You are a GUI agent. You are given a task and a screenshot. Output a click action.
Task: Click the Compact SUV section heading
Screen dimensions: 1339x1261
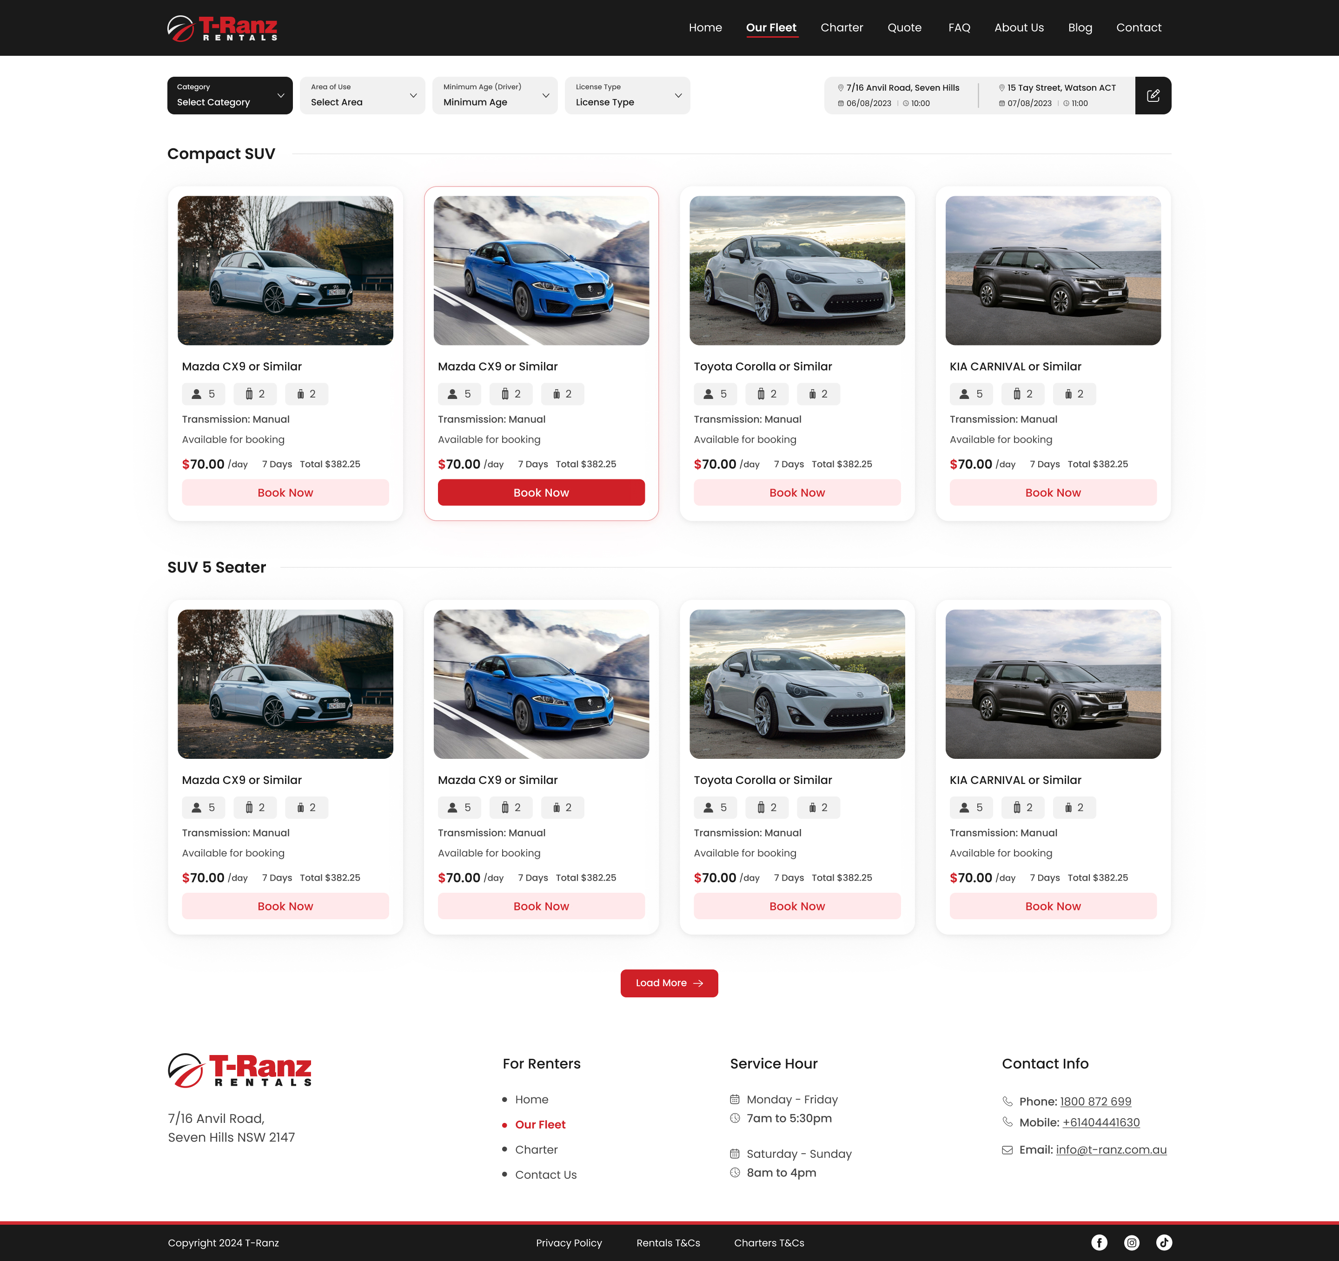click(x=221, y=153)
